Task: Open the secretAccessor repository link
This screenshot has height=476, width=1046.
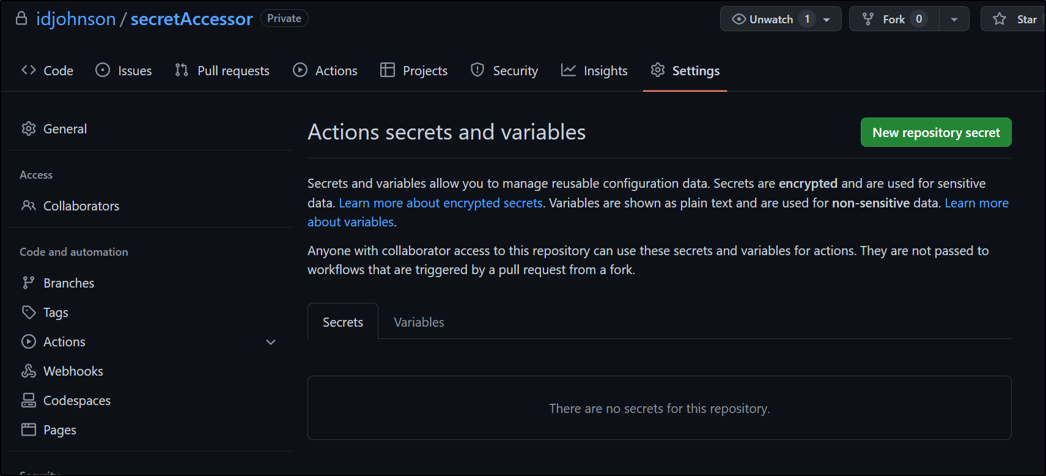Action: point(191,19)
